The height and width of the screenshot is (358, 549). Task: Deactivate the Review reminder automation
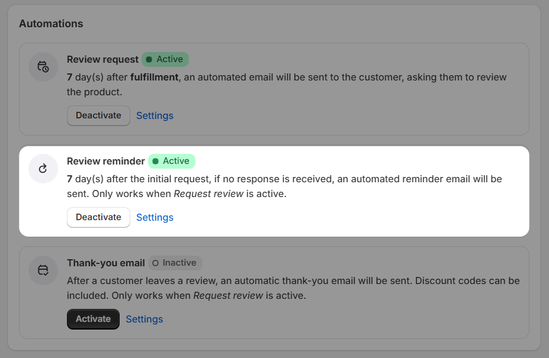[98, 217]
